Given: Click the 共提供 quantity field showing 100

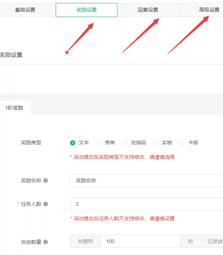Looking at the screenshot, I should point(141,241).
